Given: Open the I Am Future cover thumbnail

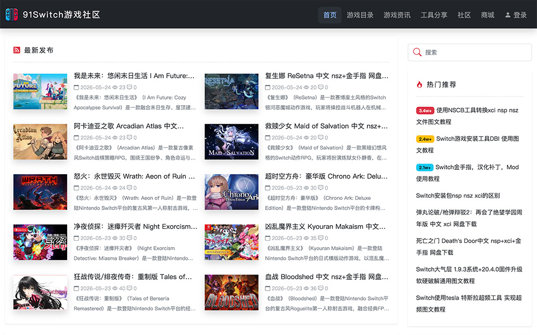Looking at the screenshot, I should click(40, 92).
